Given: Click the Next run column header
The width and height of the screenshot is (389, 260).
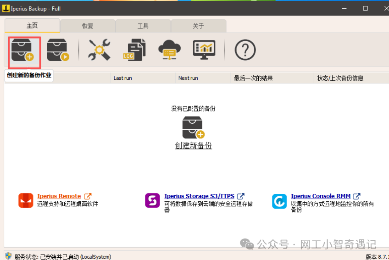Looking at the screenshot, I should pyautogui.click(x=188, y=78).
